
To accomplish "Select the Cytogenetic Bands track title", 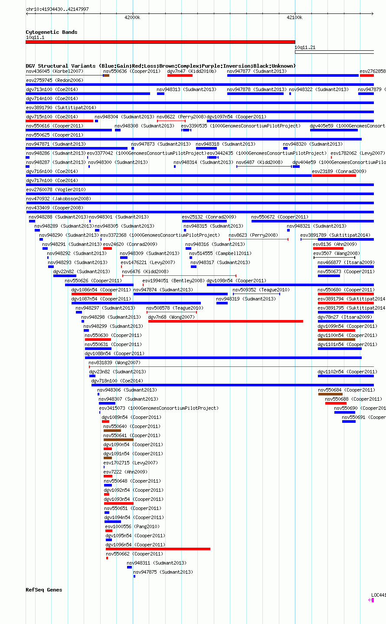I will coord(52,32).
